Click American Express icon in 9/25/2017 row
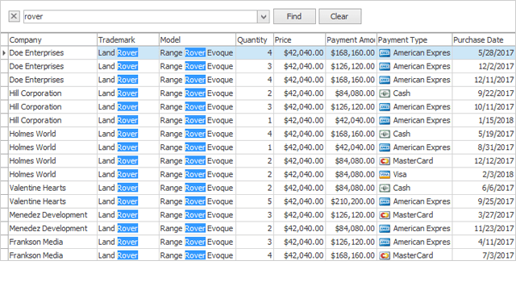The image size is (516, 290). [x=385, y=201]
